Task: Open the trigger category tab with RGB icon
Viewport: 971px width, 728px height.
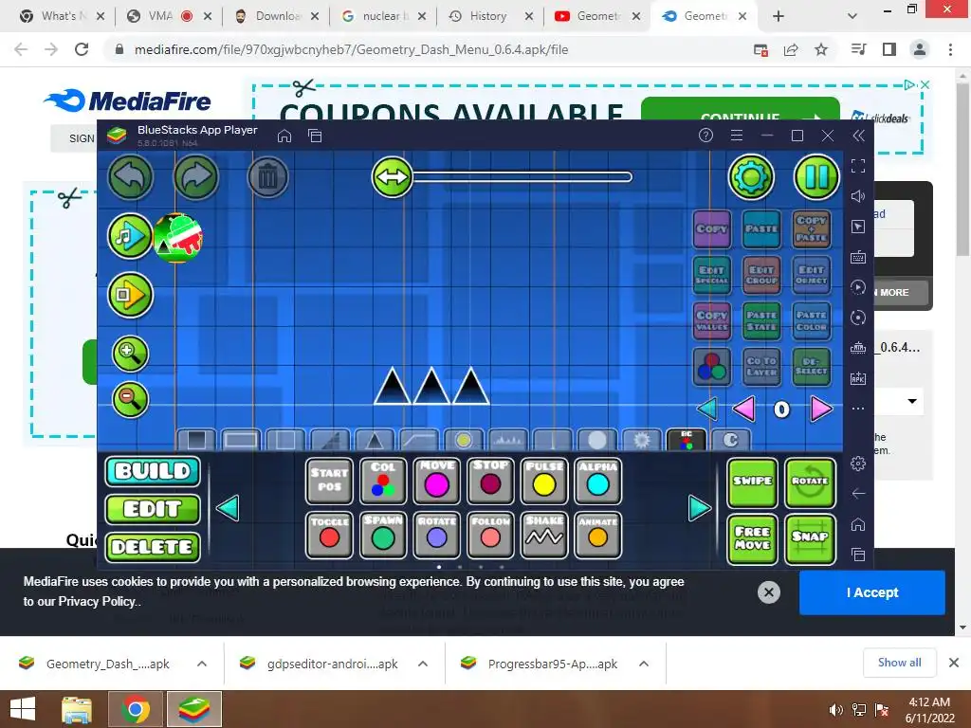Action: click(687, 440)
